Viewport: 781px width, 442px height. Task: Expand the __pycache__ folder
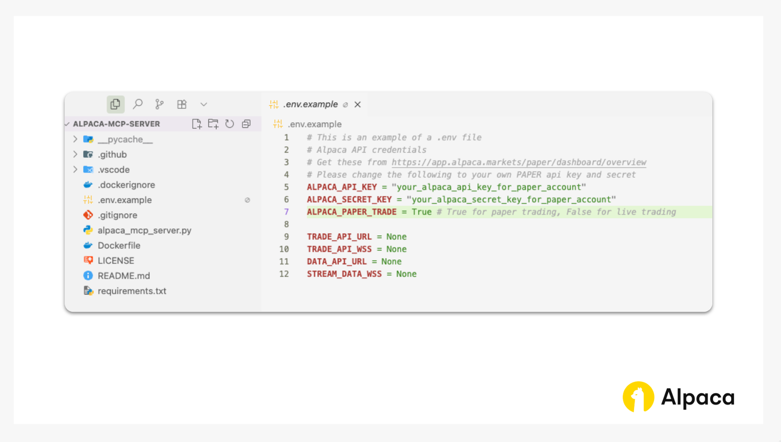pos(75,139)
